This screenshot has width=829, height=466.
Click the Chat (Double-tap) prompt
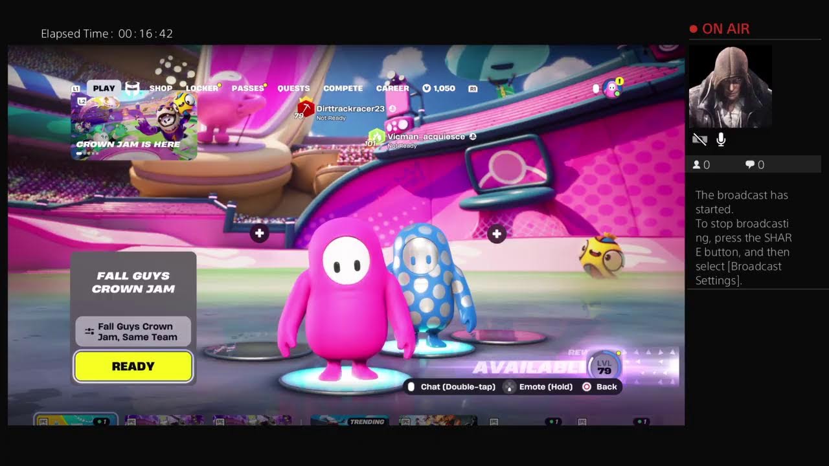click(451, 386)
